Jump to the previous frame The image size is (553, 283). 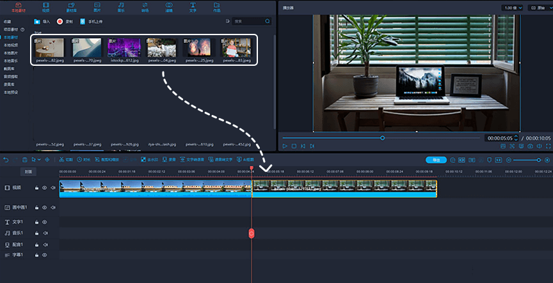pos(303,146)
